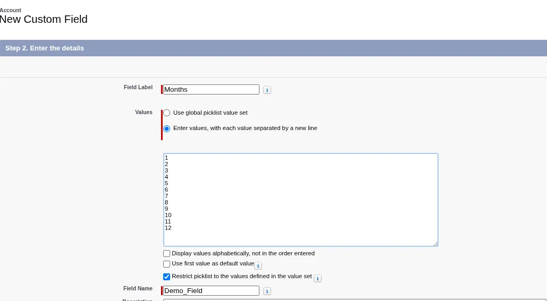The width and height of the screenshot is (547, 301).
Task: Focus the Field Label input containing Months
Action: [211, 90]
